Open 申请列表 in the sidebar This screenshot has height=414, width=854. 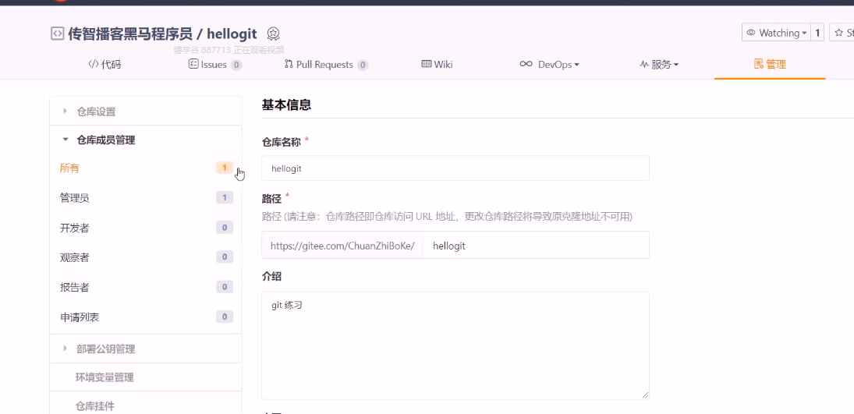tap(145, 317)
